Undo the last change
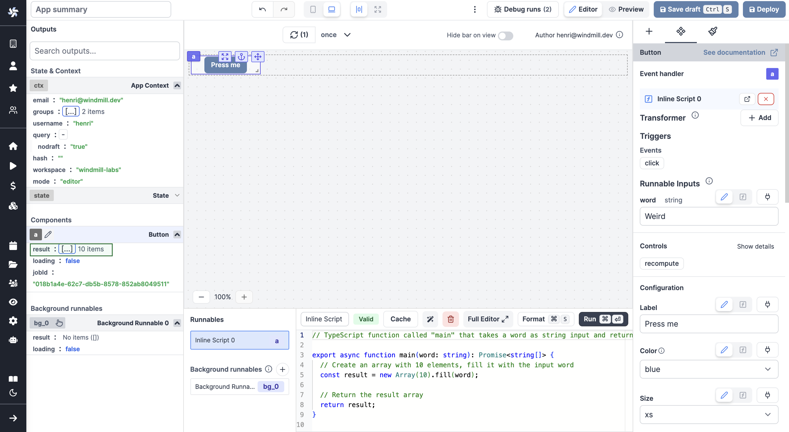 coord(262,9)
